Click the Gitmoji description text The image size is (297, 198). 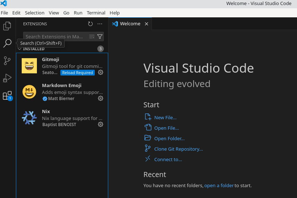point(72,66)
